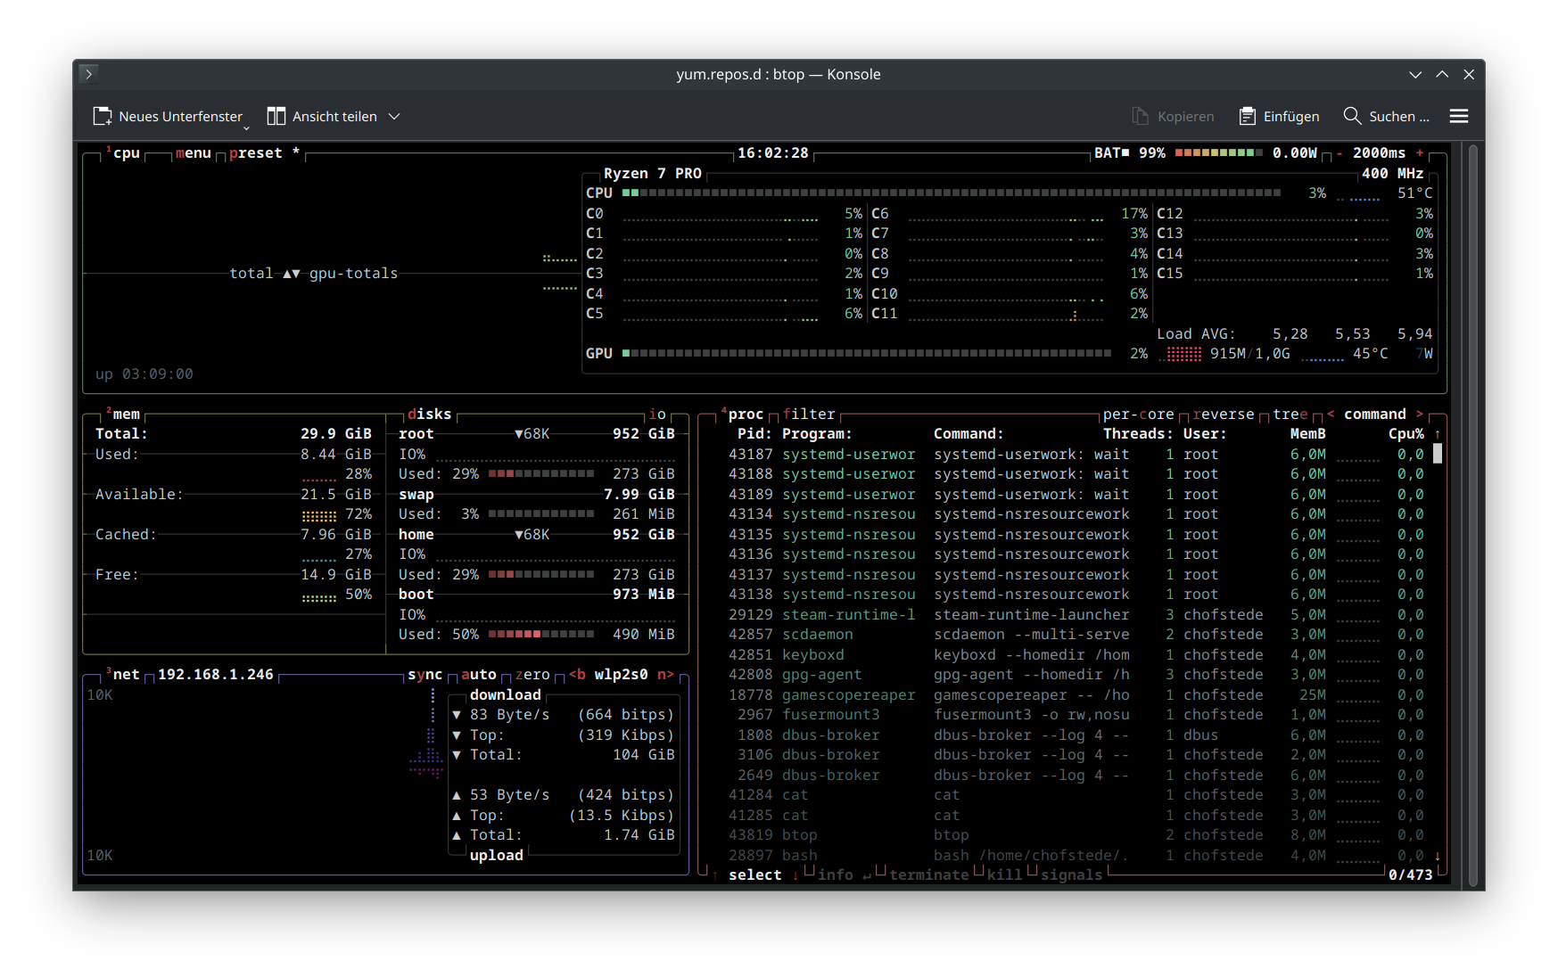Click the filter field in proc box
Viewport: 1558px width, 977px height.
(x=809, y=415)
